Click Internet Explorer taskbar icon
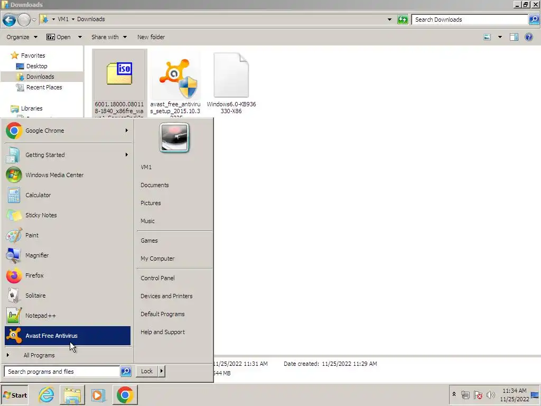 click(46, 395)
